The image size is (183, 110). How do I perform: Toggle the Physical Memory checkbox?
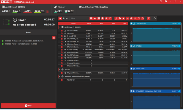point(62,73)
